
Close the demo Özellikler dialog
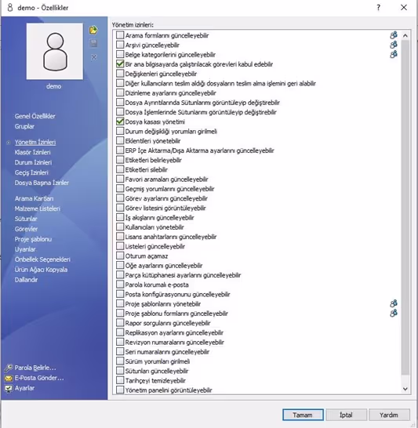404,7
